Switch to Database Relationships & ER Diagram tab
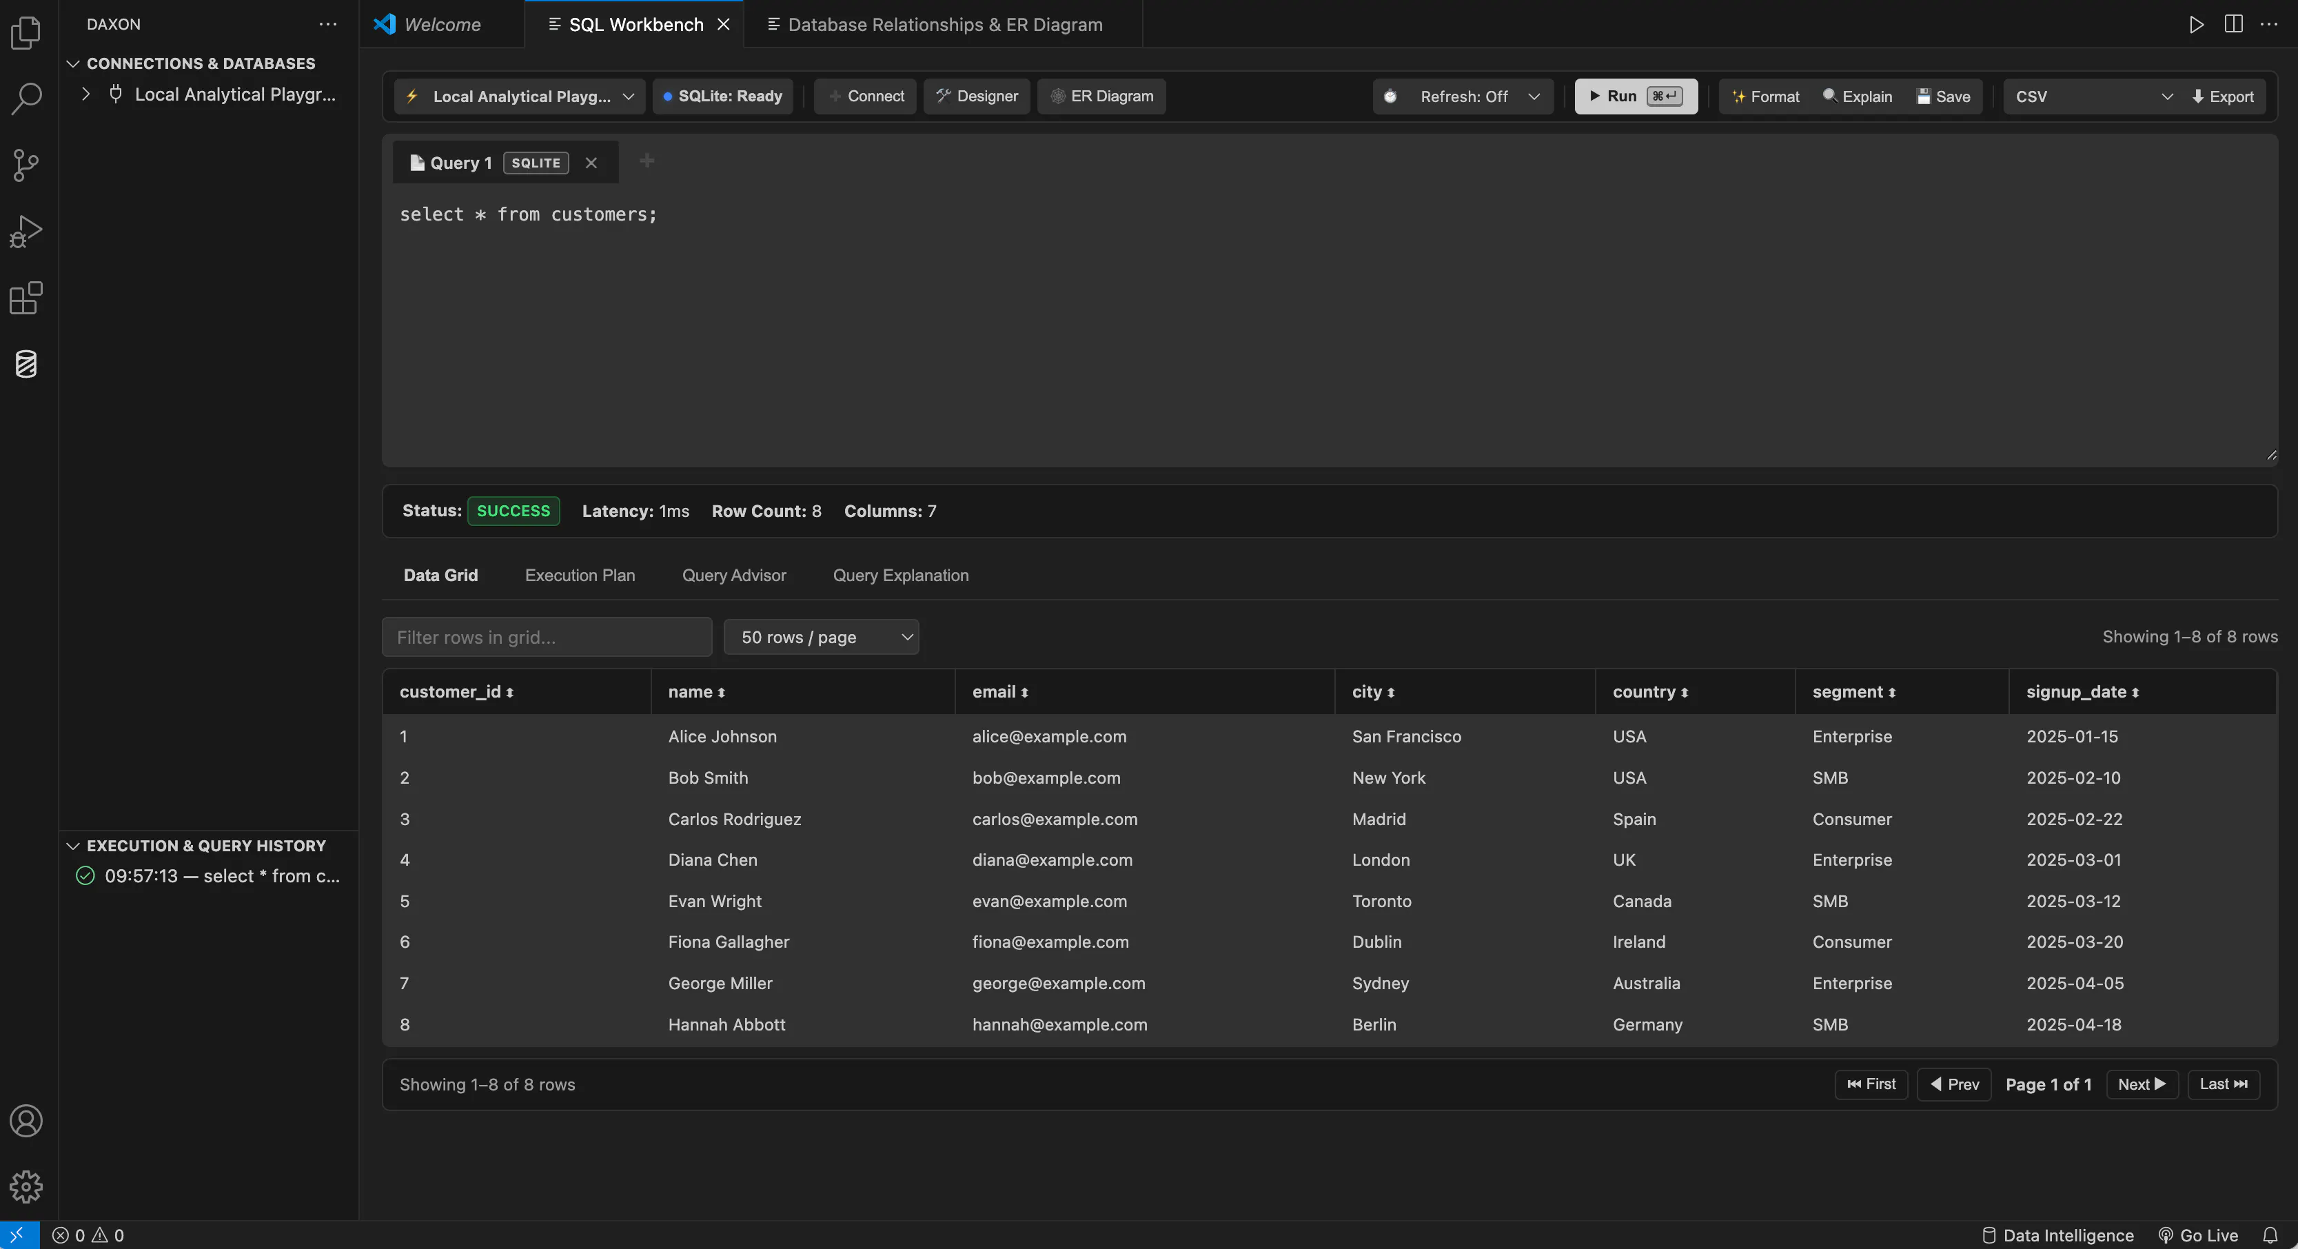The width and height of the screenshot is (2298, 1249). pos(944,24)
